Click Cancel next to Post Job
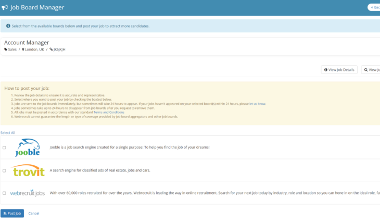The height and width of the screenshot is (219, 380). click(x=33, y=213)
